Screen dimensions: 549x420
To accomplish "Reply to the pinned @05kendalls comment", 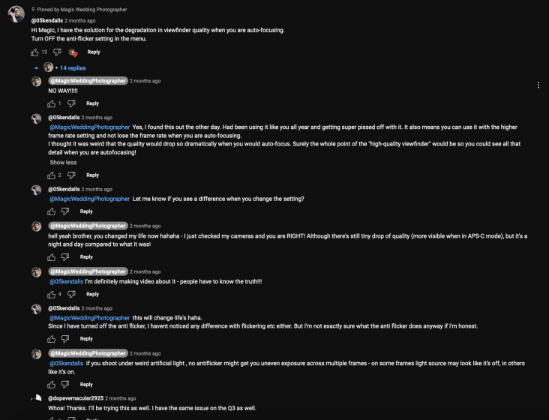I will pos(94,52).
